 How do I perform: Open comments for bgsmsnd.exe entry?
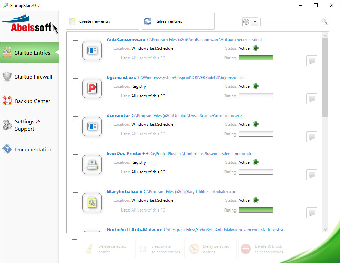[312, 99]
